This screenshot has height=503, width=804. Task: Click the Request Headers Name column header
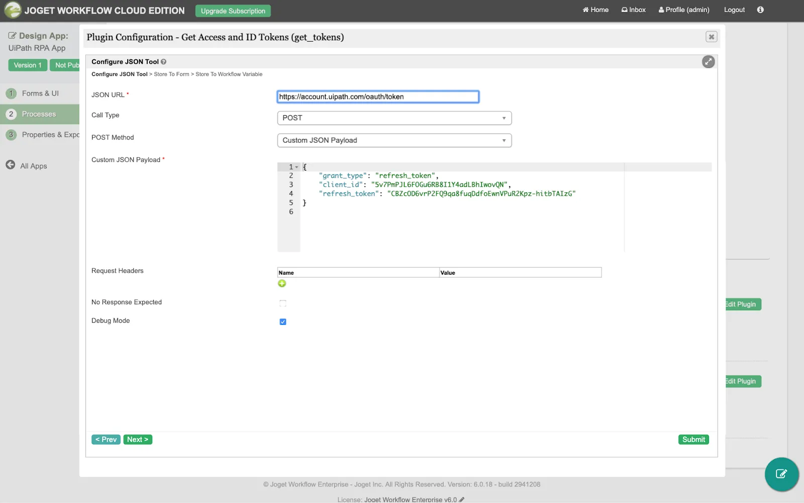358,273
